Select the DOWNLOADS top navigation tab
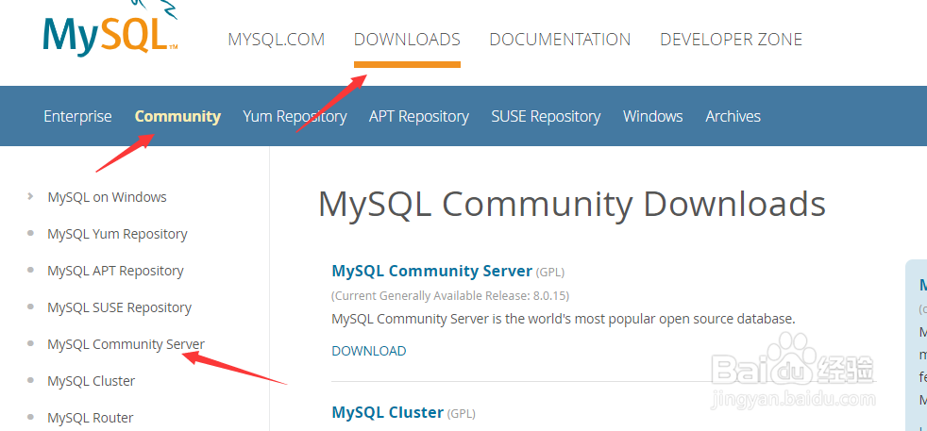This screenshot has height=431, width=927. (407, 40)
